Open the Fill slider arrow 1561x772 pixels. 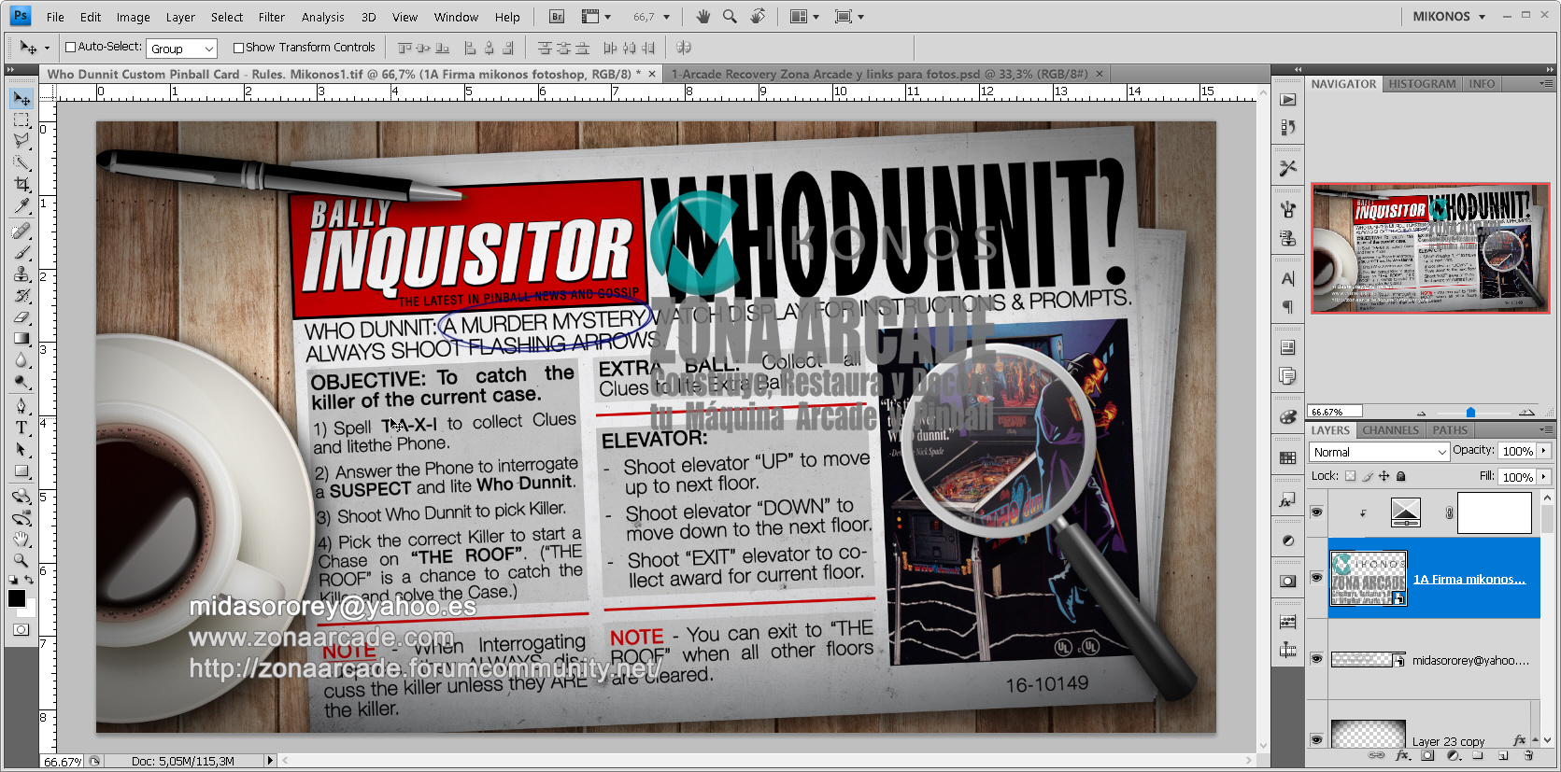[x=1544, y=476]
